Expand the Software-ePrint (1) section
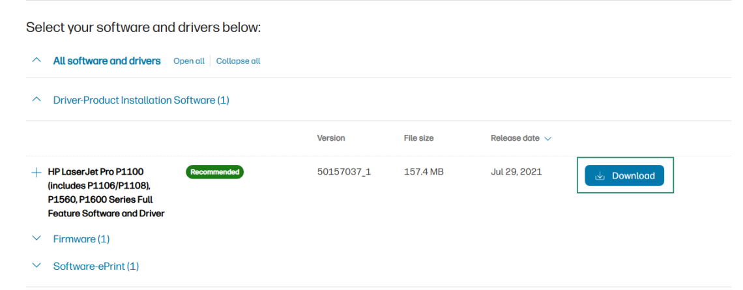Image resolution: width=743 pixels, height=290 pixels. click(96, 266)
